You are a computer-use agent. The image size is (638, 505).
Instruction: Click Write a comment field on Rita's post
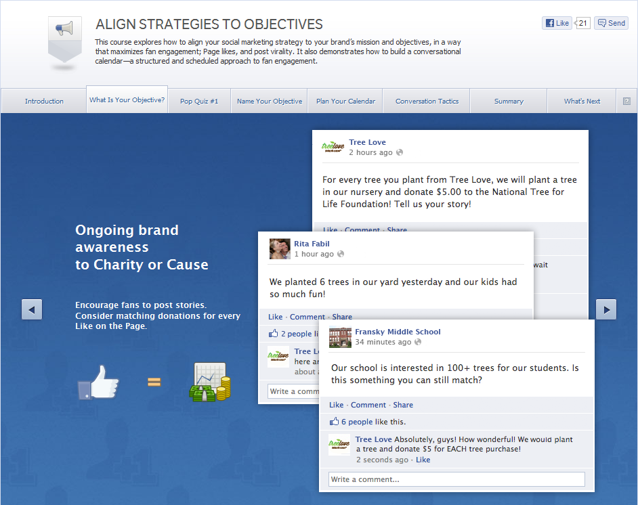293,391
